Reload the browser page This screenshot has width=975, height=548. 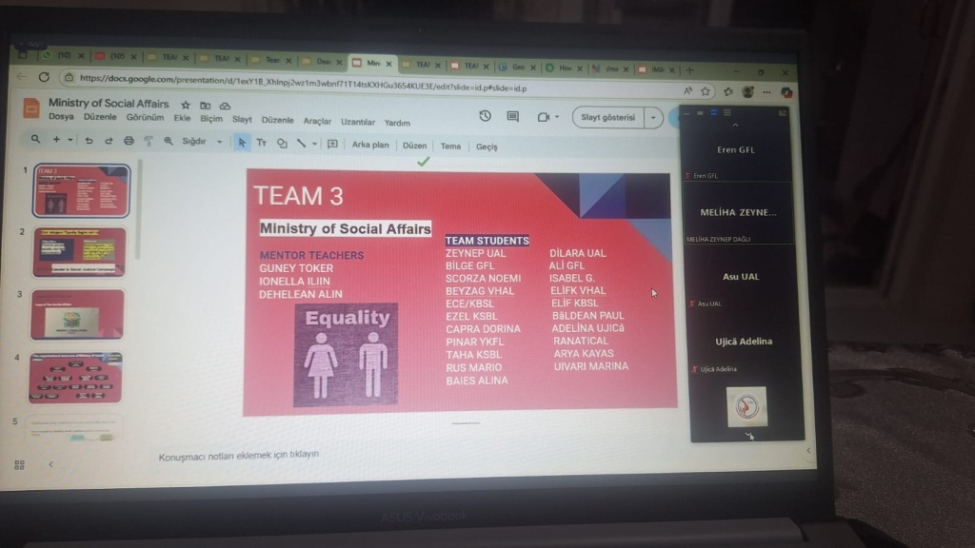[x=44, y=77]
